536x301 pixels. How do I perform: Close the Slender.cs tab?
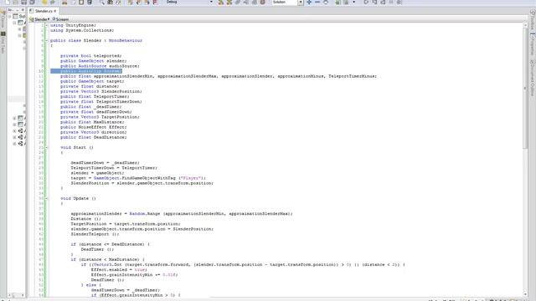(54, 11)
